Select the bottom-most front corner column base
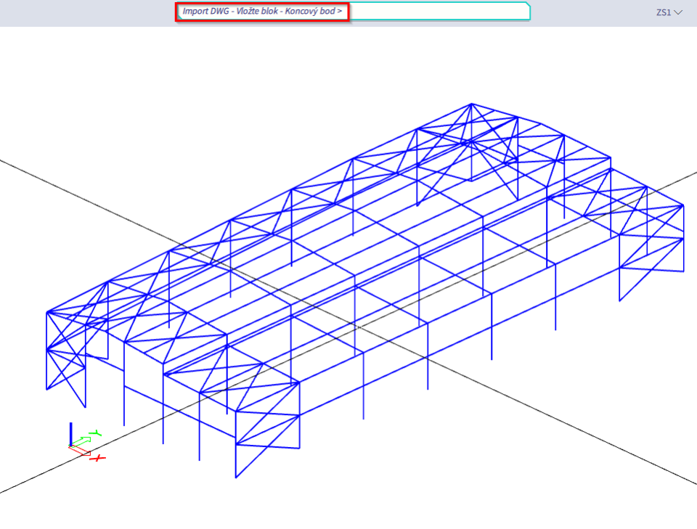The image size is (697, 529). point(236,477)
